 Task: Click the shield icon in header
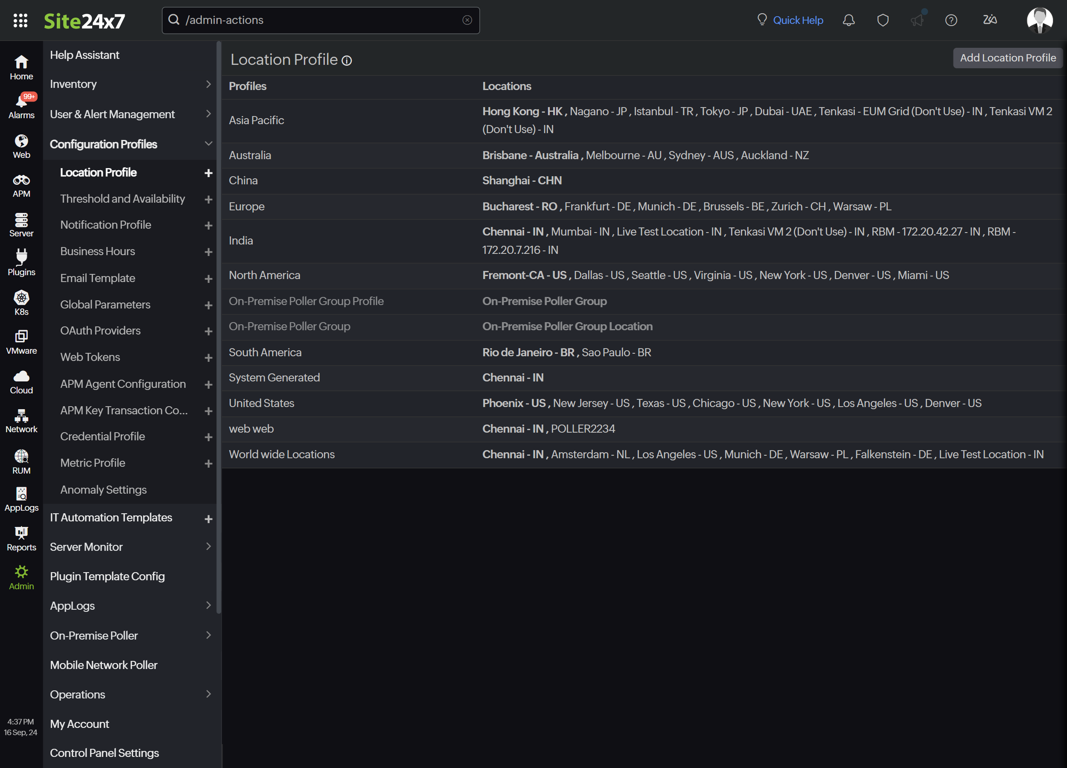tap(883, 20)
